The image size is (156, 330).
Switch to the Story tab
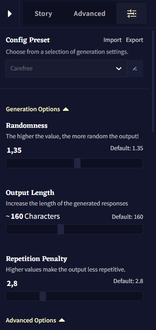tap(43, 13)
